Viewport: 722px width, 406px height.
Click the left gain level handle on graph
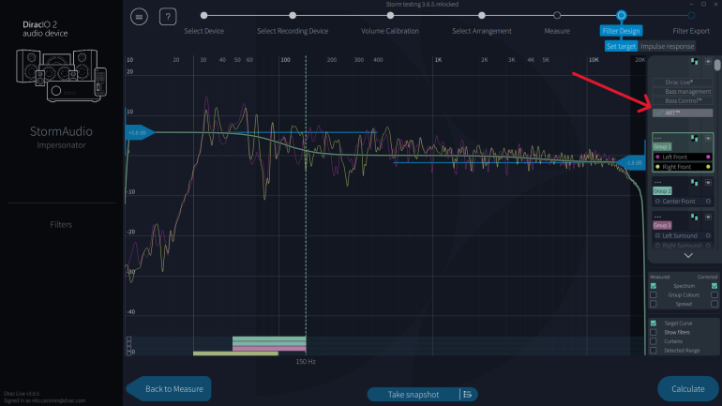(137, 132)
